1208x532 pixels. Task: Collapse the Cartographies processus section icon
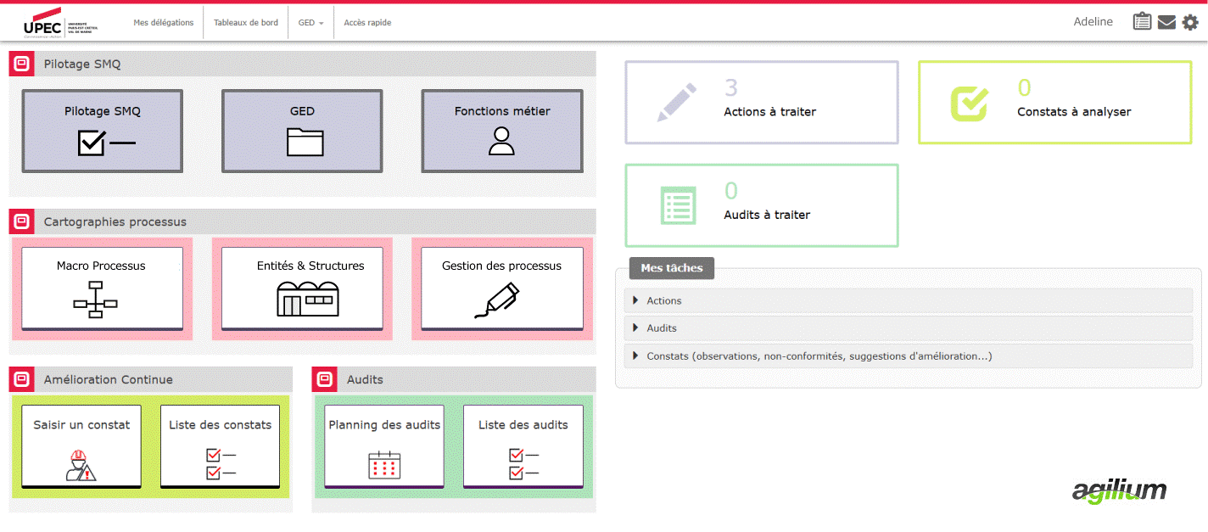click(21, 221)
